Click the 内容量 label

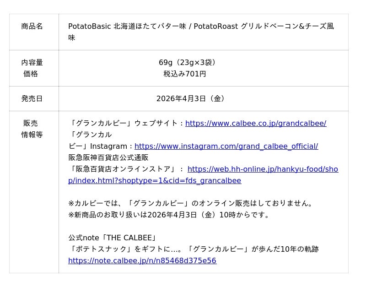click(32, 63)
